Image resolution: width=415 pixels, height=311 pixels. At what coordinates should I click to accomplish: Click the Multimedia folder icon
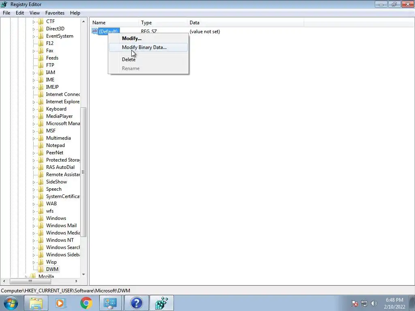41,138
